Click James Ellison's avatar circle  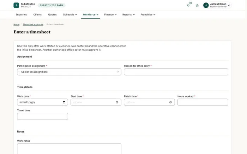206,5
